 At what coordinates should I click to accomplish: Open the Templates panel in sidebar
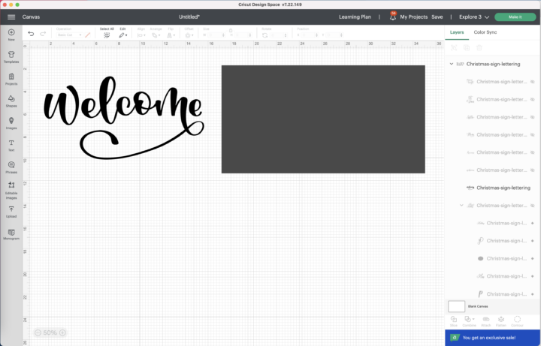click(x=11, y=57)
